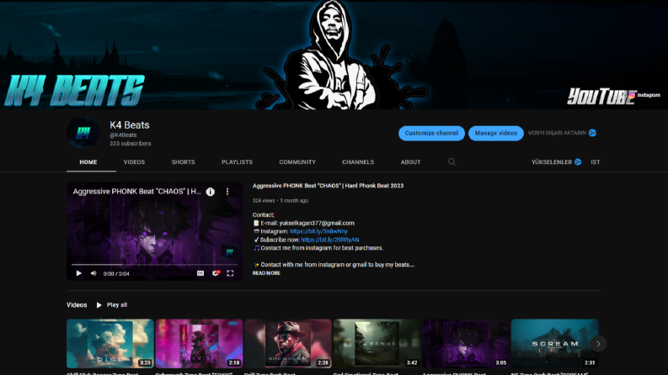This screenshot has height=375, width=668.
Task: Go to the PLAYLISTS tab
Action: [x=237, y=162]
